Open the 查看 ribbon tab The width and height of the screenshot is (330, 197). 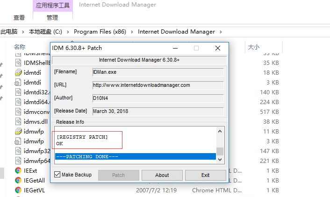coord(19,18)
